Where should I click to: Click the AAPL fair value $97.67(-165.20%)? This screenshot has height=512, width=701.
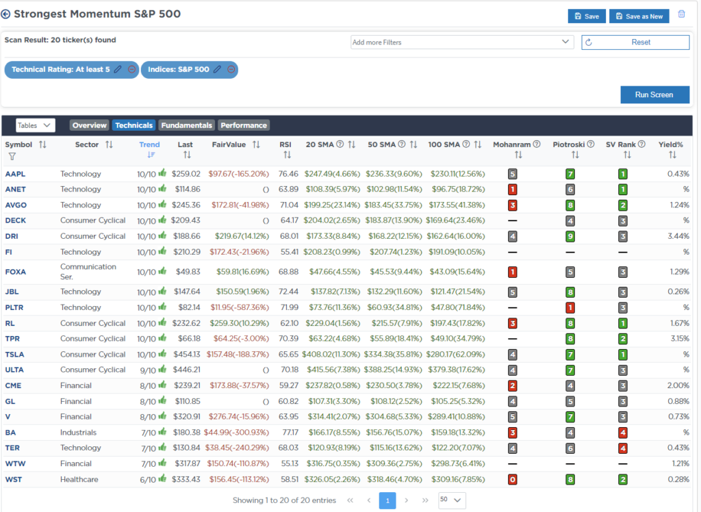[x=239, y=174]
